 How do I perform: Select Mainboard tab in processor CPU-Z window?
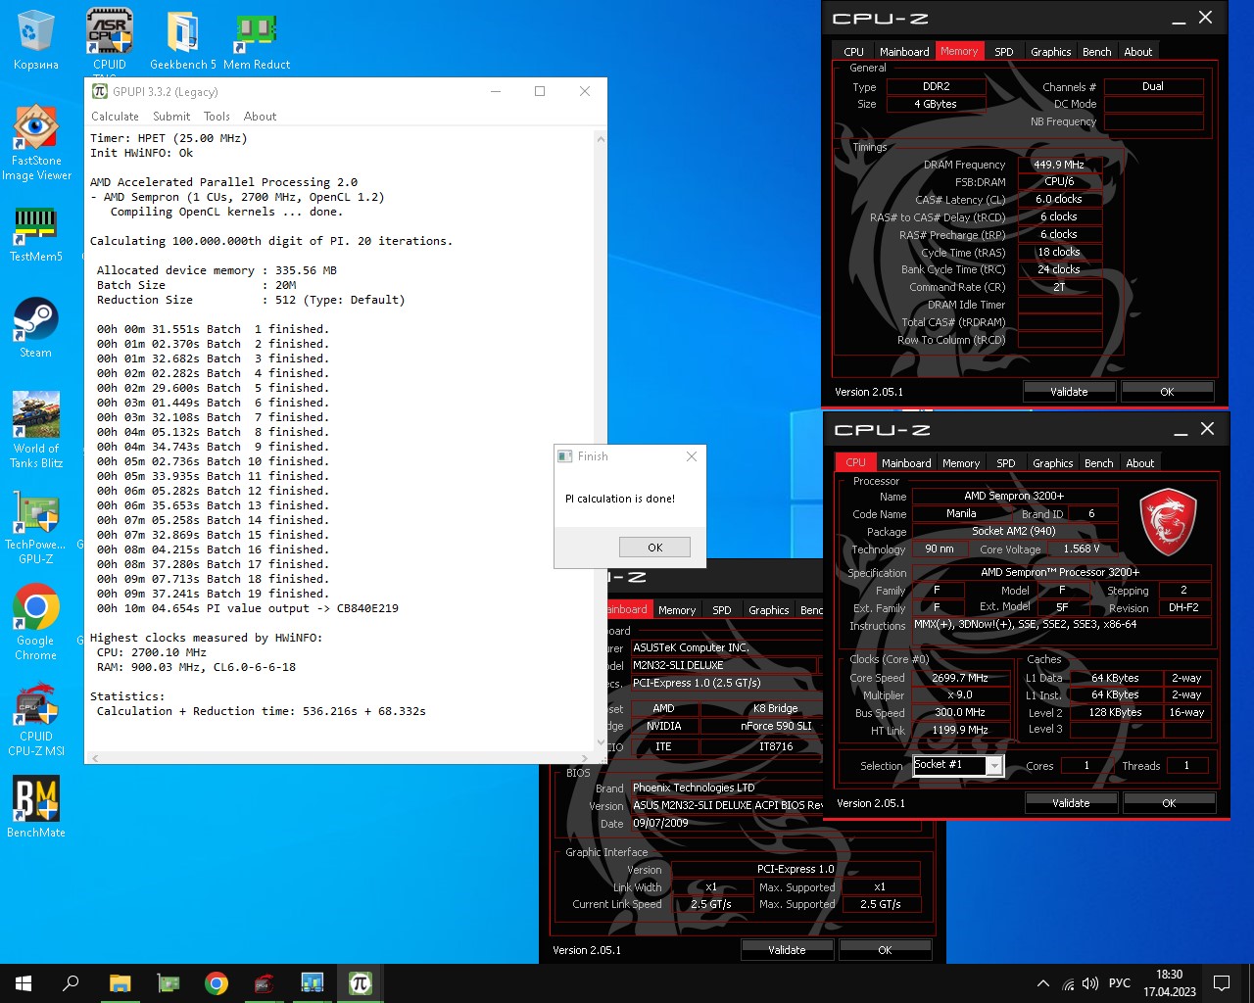[905, 463]
